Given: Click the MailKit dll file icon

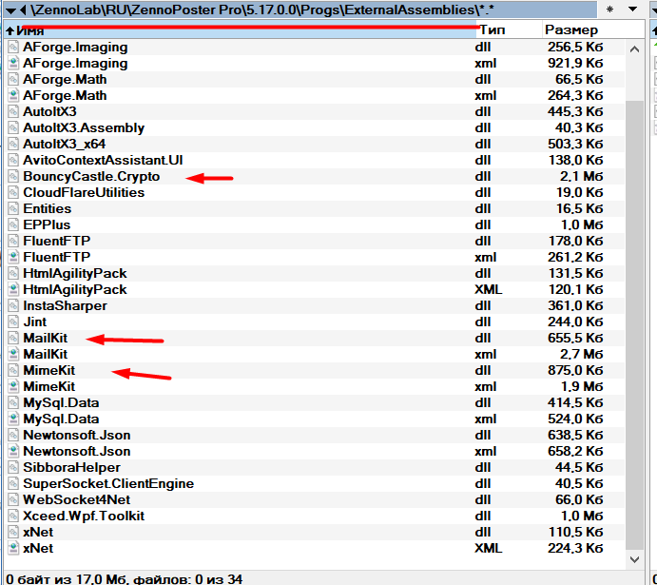Looking at the screenshot, I should point(13,339).
